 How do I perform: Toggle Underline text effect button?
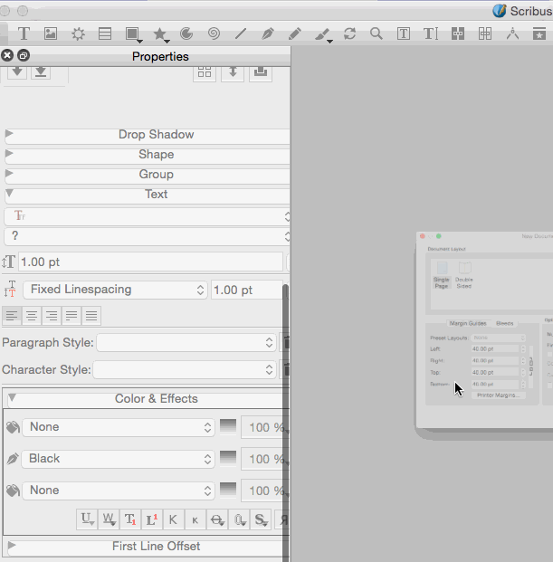point(87,519)
